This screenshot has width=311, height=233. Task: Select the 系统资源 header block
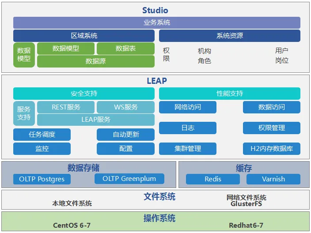[x=229, y=36]
